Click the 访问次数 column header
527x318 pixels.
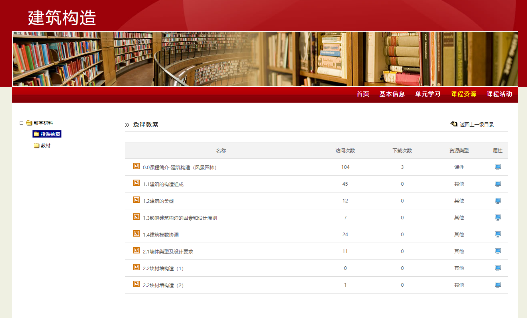click(x=345, y=151)
